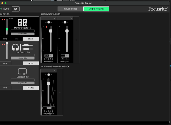Click the Line Outputs 3-4 name field
The image size is (171, 125).
coord(23,55)
